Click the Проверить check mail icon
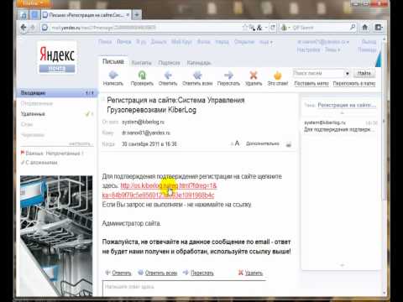This screenshot has height=302, width=403. (142, 75)
